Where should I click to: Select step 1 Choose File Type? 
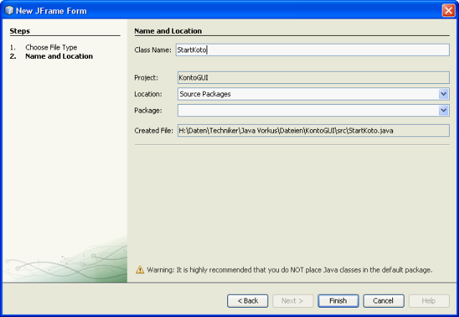tap(51, 47)
